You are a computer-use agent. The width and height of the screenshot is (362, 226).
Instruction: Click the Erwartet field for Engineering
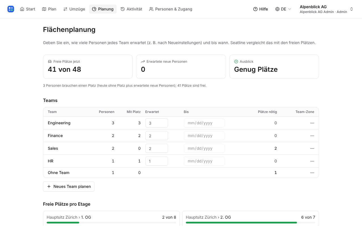157,123
